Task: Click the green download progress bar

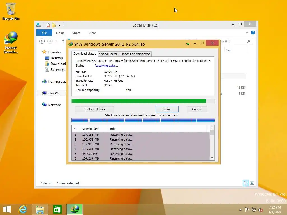Action: 143,101
